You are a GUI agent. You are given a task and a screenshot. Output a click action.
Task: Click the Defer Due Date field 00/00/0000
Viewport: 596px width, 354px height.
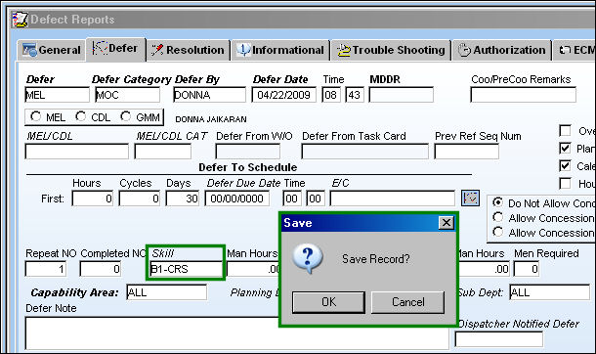(236, 199)
